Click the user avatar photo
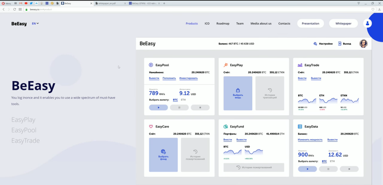The width and height of the screenshot is (383, 185). [363, 44]
